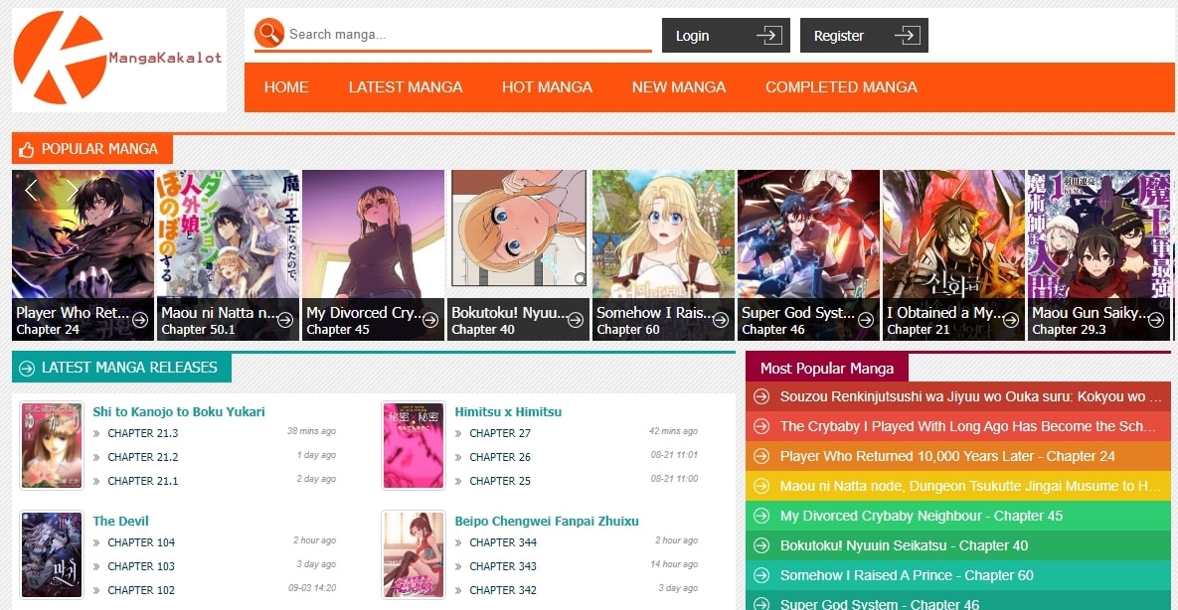Open the Himitsu x Himitsu title link
This screenshot has height=610, width=1178.
point(508,411)
